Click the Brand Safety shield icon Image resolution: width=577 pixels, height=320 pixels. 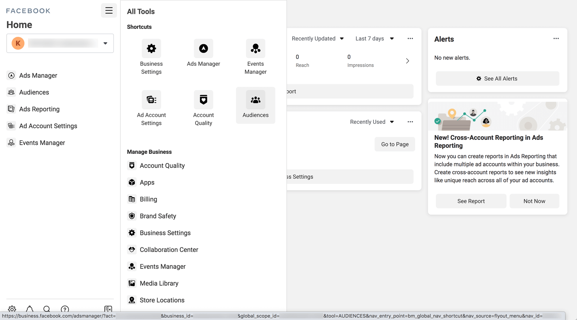pos(132,216)
